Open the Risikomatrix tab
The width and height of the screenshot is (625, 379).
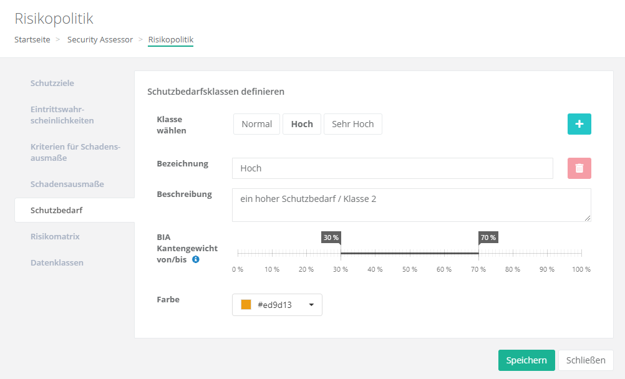[55, 236]
